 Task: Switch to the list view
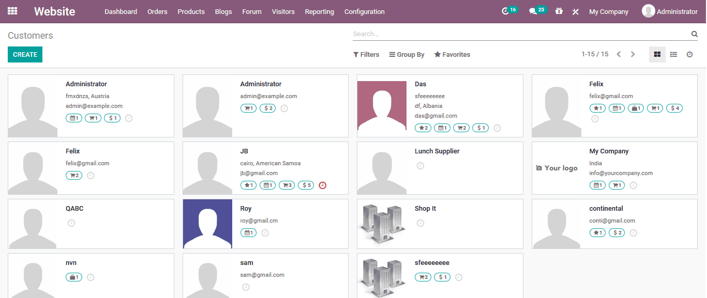673,54
